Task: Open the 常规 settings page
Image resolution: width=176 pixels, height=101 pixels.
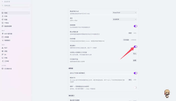Action: pos(16,13)
